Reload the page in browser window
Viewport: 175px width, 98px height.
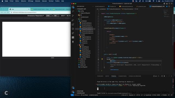(8, 13)
